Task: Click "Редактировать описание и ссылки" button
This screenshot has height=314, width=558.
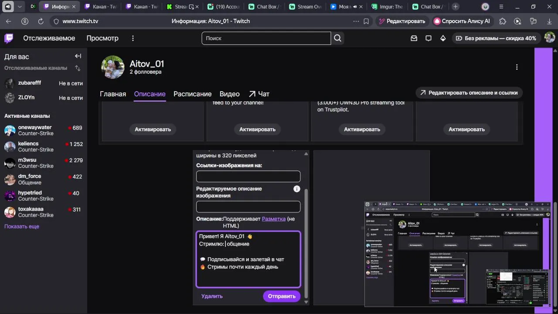Action: (x=469, y=92)
